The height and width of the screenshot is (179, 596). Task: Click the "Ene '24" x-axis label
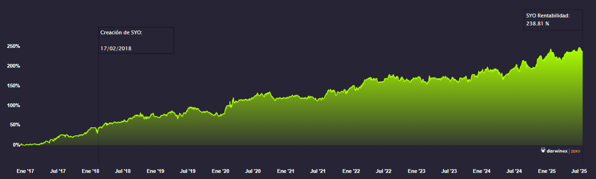481,171
